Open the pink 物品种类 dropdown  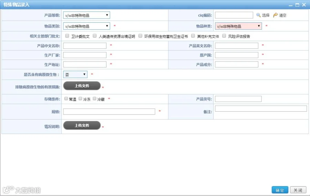click(x=238, y=26)
